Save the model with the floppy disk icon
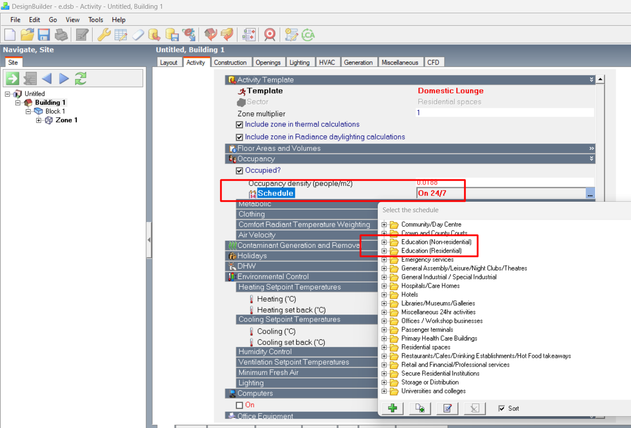This screenshot has width=631, height=428. pos(44,35)
